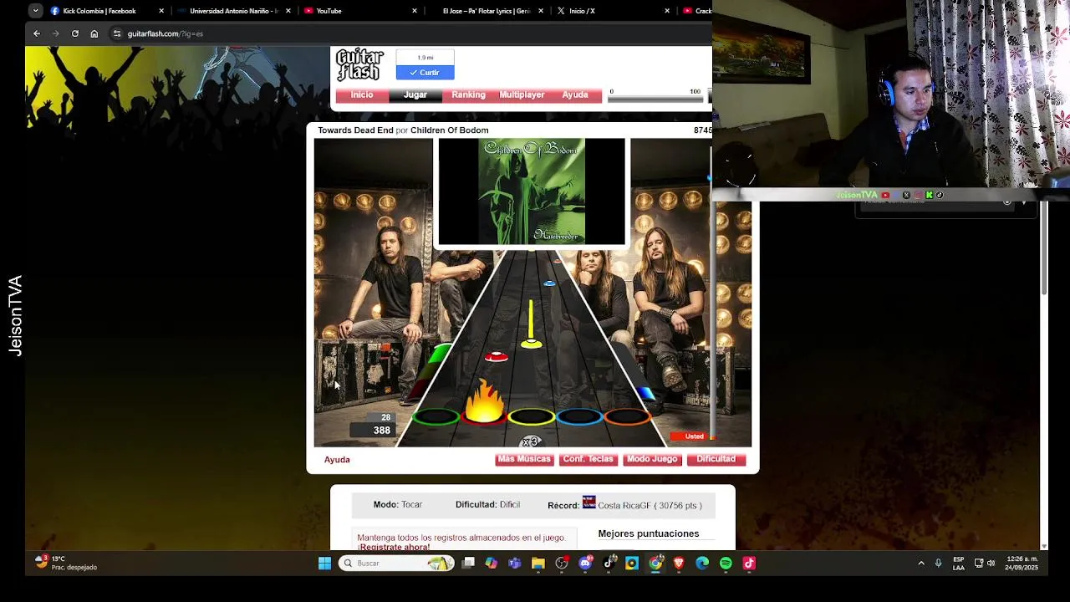Open microphone status in the system tray
Image resolution: width=1070 pixels, height=602 pixels.
[938, 564]
